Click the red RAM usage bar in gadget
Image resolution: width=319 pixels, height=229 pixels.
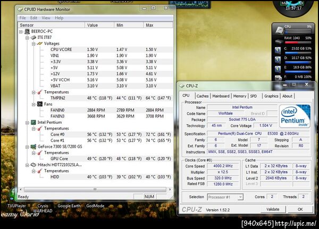tap(298, 43)
